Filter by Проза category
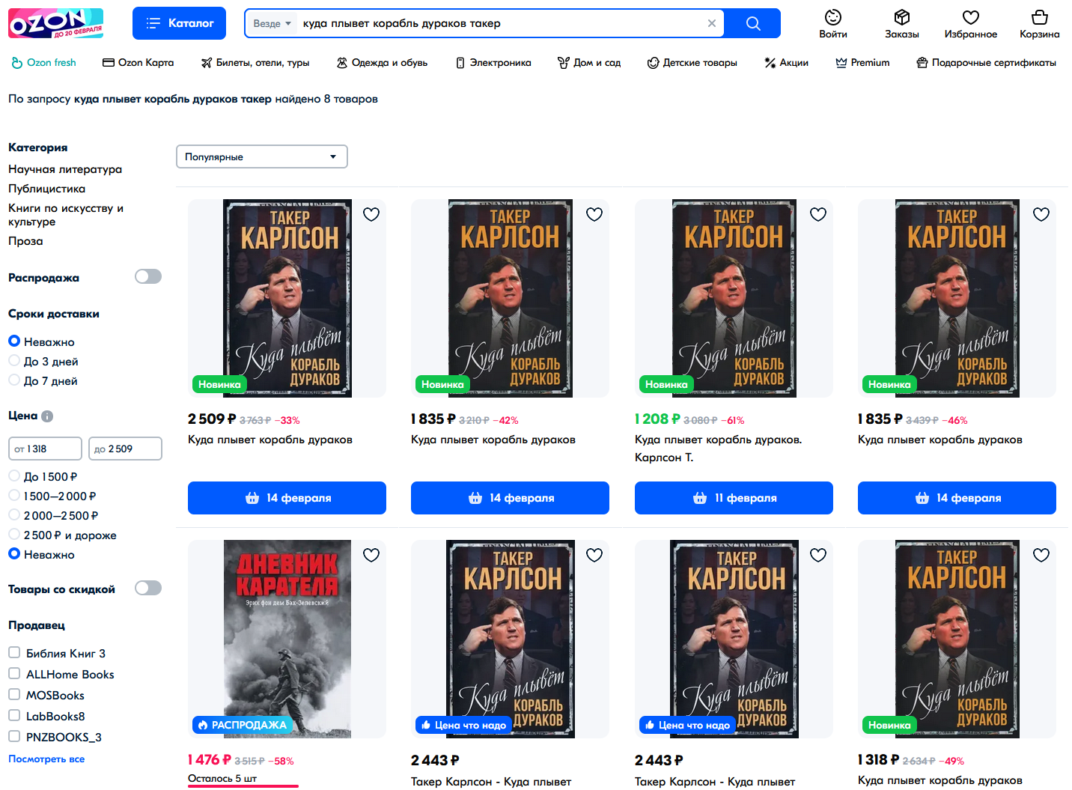The width and height of the screenshot is (1072, 790). (x=25, y=241)
